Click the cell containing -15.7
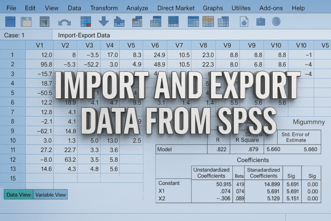This screenshot has height=221, width=331. pyautogui.click(x=39, y=74)
